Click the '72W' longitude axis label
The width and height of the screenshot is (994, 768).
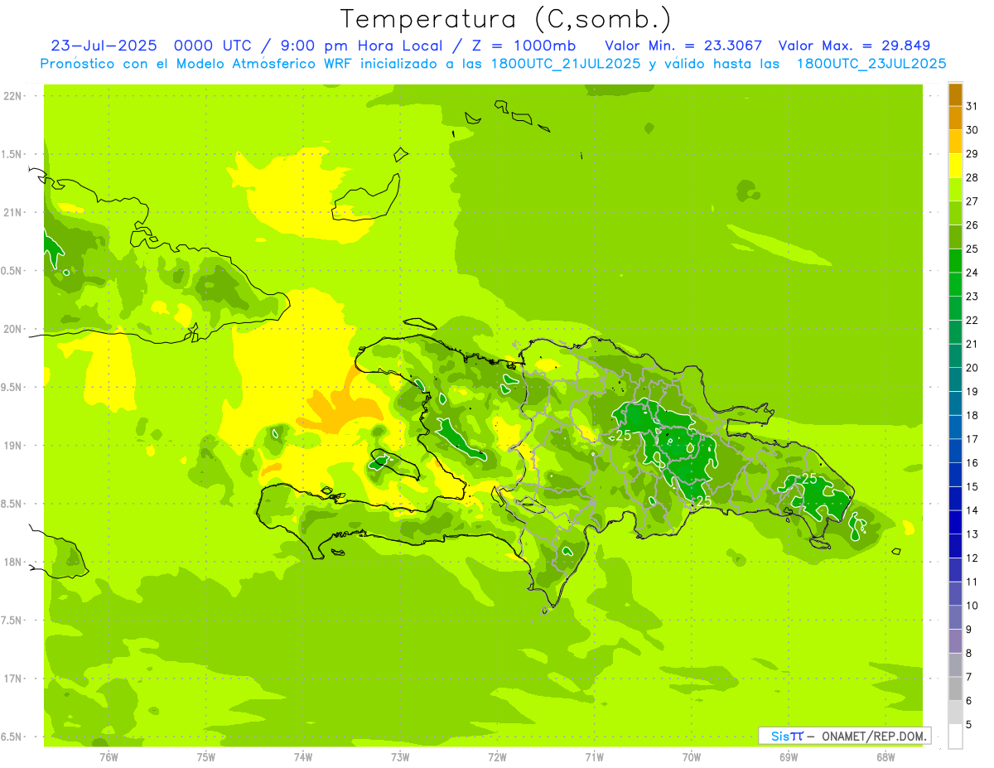497,756
